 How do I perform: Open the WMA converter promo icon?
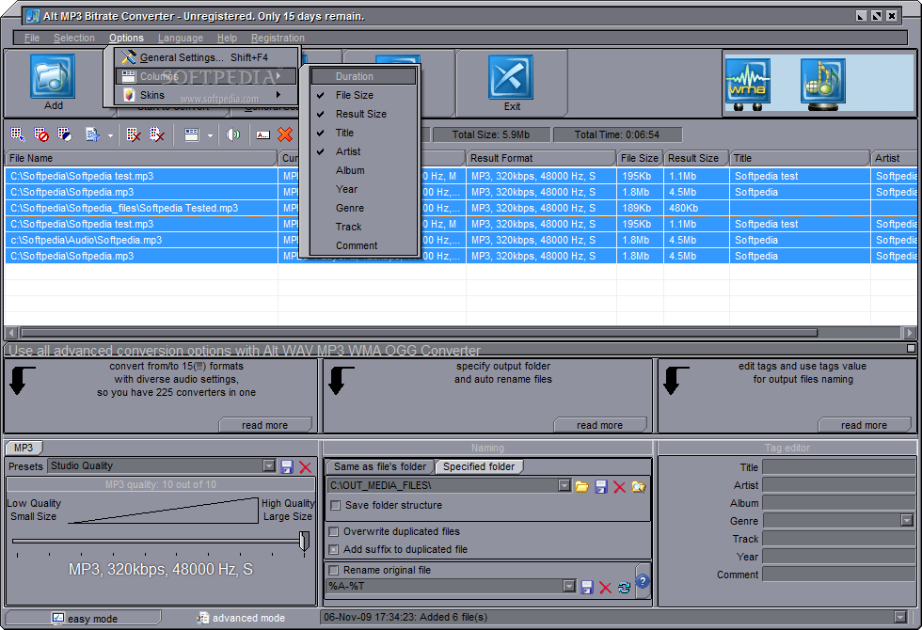(747, 84)
